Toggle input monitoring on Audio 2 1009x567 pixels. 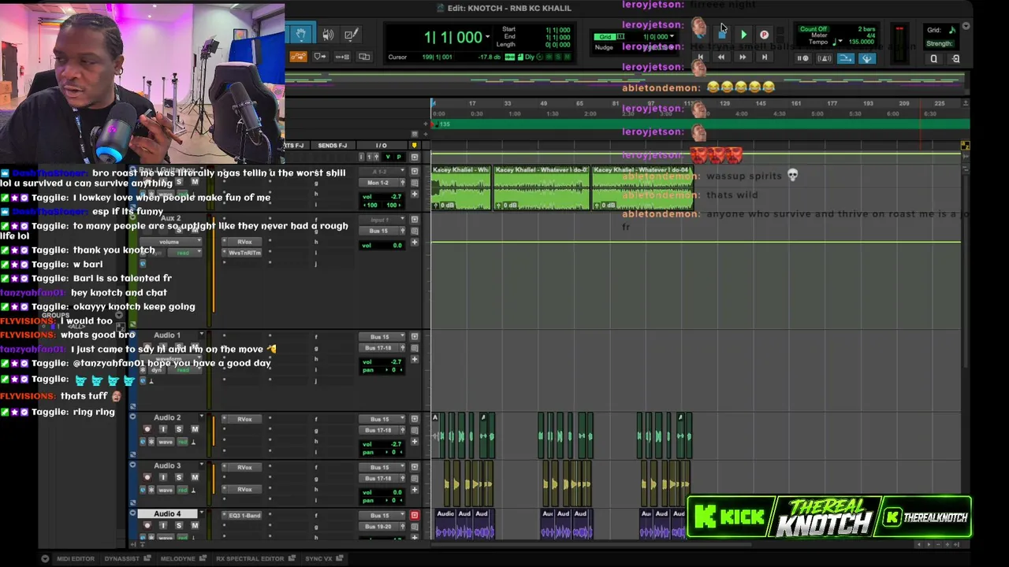click(163, 429)
